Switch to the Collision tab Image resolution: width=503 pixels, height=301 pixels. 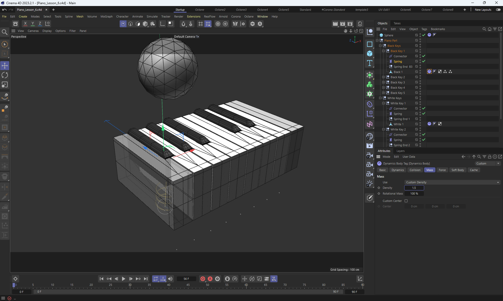point(415,170)
